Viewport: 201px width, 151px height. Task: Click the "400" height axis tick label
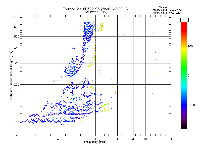pos(17,48)
